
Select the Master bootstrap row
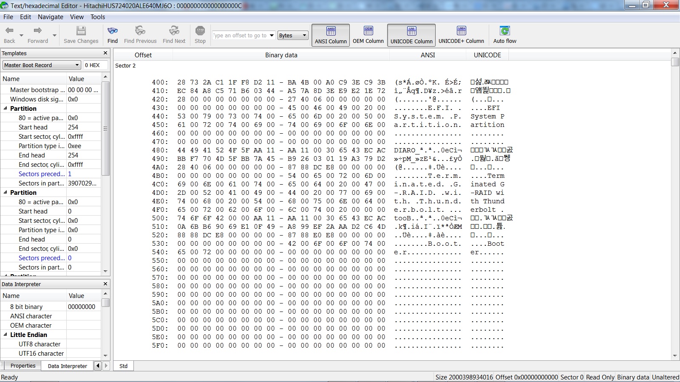(x=51, y=90)
